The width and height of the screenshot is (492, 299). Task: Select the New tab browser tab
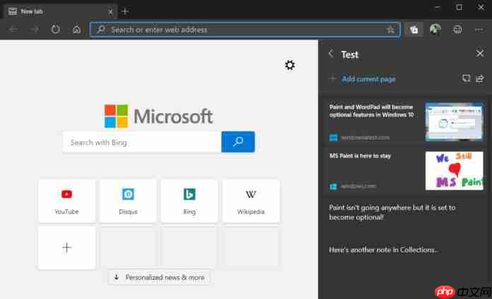point(59,11)
